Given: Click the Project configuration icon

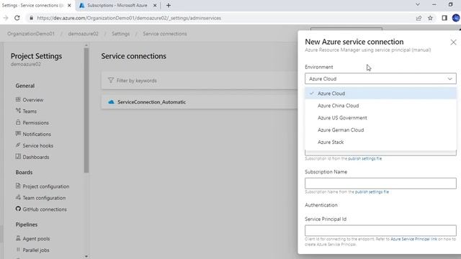Looking at the screenshot, I should pos(18,186).
